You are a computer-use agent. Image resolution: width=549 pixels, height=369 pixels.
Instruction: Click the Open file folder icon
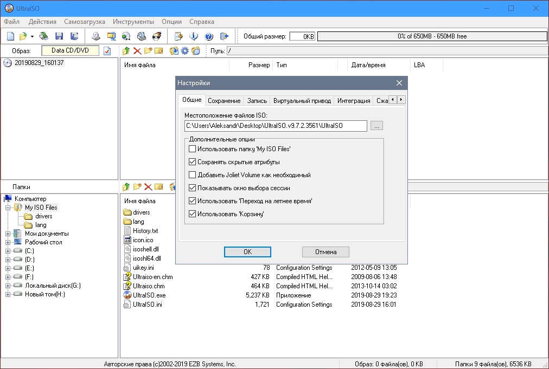(23, 36)
